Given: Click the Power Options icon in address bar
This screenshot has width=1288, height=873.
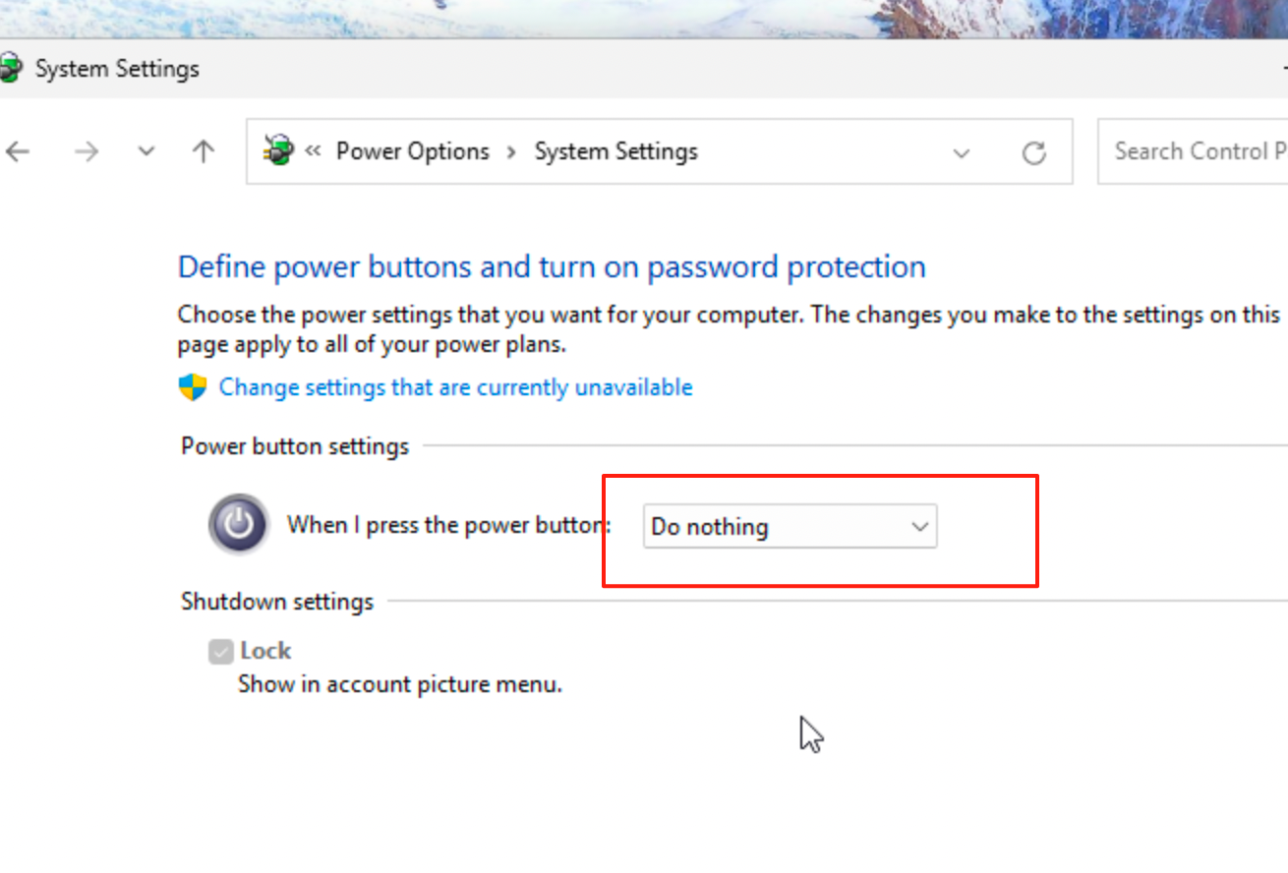Looking at the screenshot, I should (278, 150).
